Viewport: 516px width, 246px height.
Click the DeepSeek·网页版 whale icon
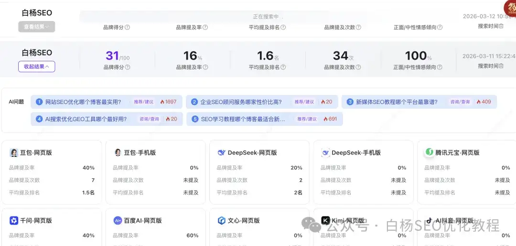click(x=222, y=153)
